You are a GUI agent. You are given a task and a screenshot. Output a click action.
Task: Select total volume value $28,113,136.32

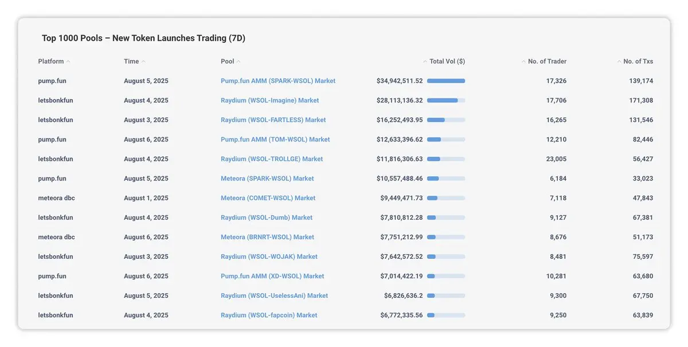(400, 101)
